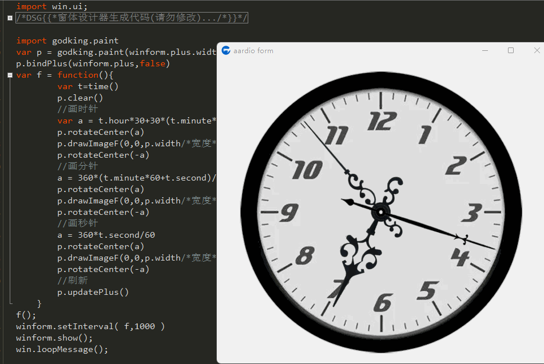544x364 pixels.
Task: Click the number 2 on clock face
Action: (456, 166)
